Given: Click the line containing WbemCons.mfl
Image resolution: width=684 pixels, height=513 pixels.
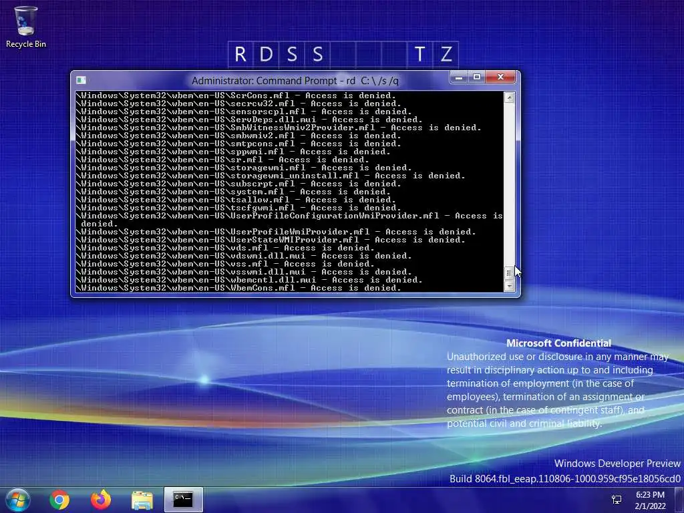Looking at the screenshot, I should click(x=238, y=288).
